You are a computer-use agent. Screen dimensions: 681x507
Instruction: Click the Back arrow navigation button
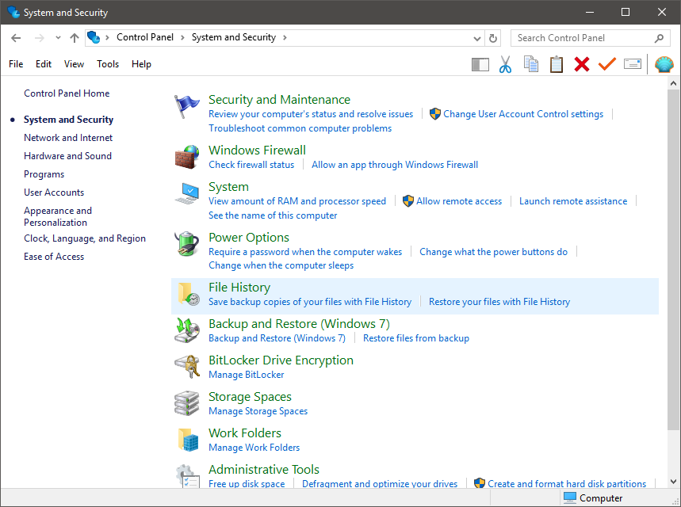click(16, 38)
